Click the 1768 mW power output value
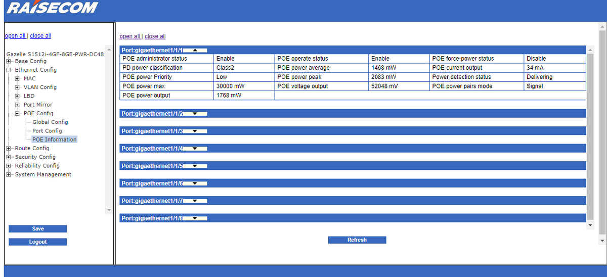Screen dimensions: 607x277 click(x=229, y=96)
